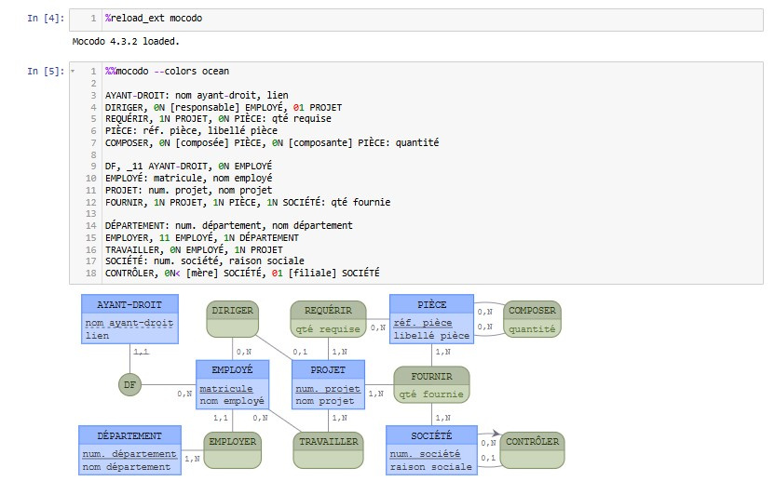
Task: Click the code line starting 'AYANT-DROIT: nom ayant-droit'
Action: (197, 95)
